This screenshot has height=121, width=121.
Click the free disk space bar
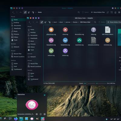[x=101, y=83]
